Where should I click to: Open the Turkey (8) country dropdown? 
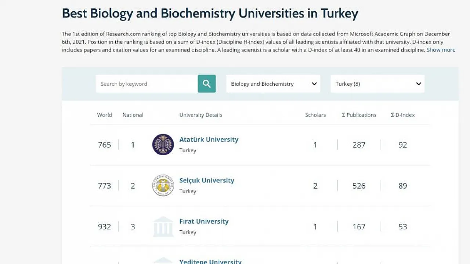tap(377, 84)
